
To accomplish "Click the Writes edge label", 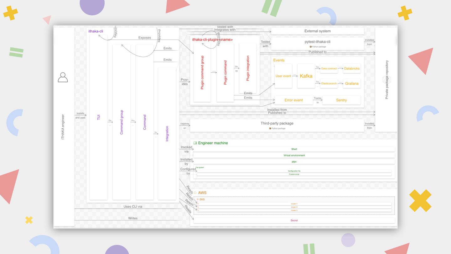I will (x=133, y=218).
